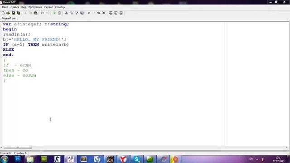This screenshot has height=163, width=290.
Task: Click the step into debug icon
Action: point(66,13)
